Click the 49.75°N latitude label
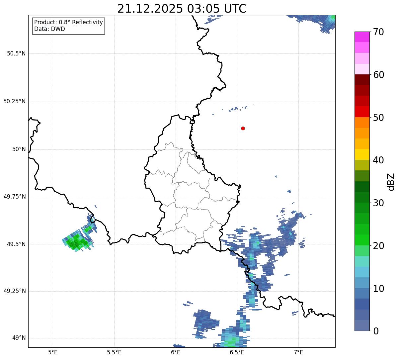399x359 pixels. coord(14,197)
